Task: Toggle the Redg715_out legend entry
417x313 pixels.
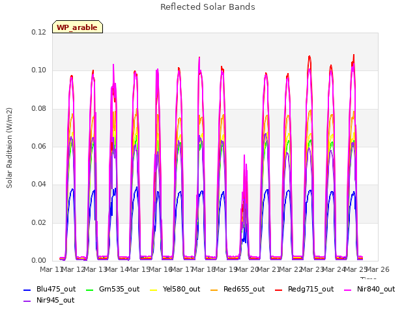Action: pos(304,290)
